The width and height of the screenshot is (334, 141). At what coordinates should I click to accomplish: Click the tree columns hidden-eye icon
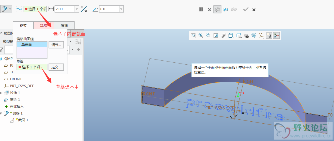(x=78, y=41)
